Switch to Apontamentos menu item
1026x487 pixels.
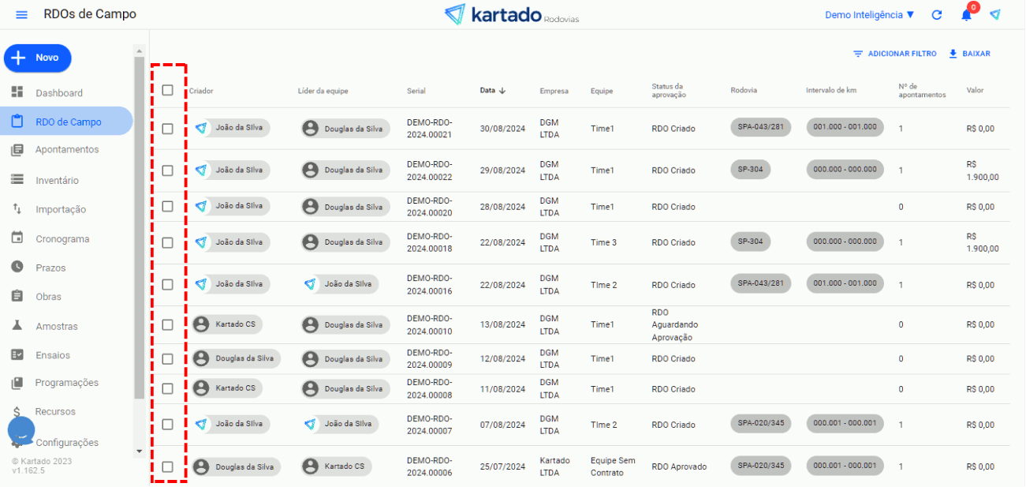pyautogui.click(x=66, y=150)
